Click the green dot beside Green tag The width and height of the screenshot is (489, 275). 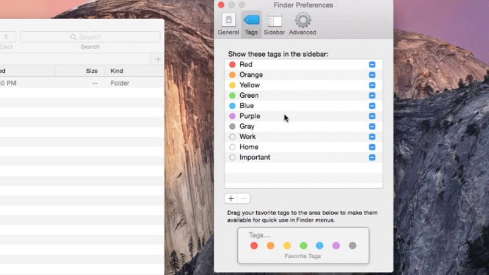[232, 95]
